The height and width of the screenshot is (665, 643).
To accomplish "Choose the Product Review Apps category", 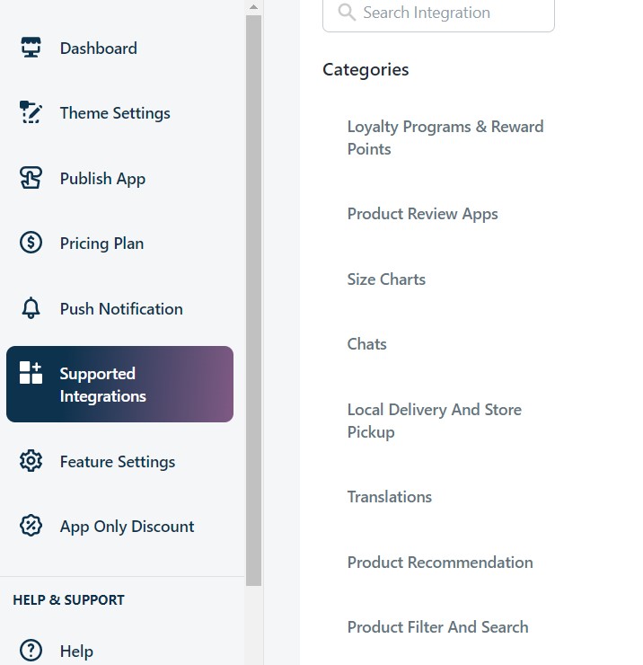I will (x=423, y=214).
